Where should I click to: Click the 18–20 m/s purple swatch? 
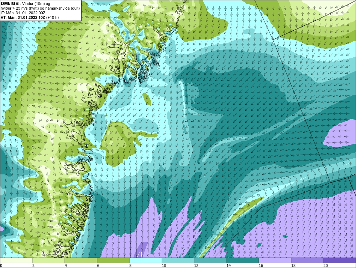coord(308,260)
